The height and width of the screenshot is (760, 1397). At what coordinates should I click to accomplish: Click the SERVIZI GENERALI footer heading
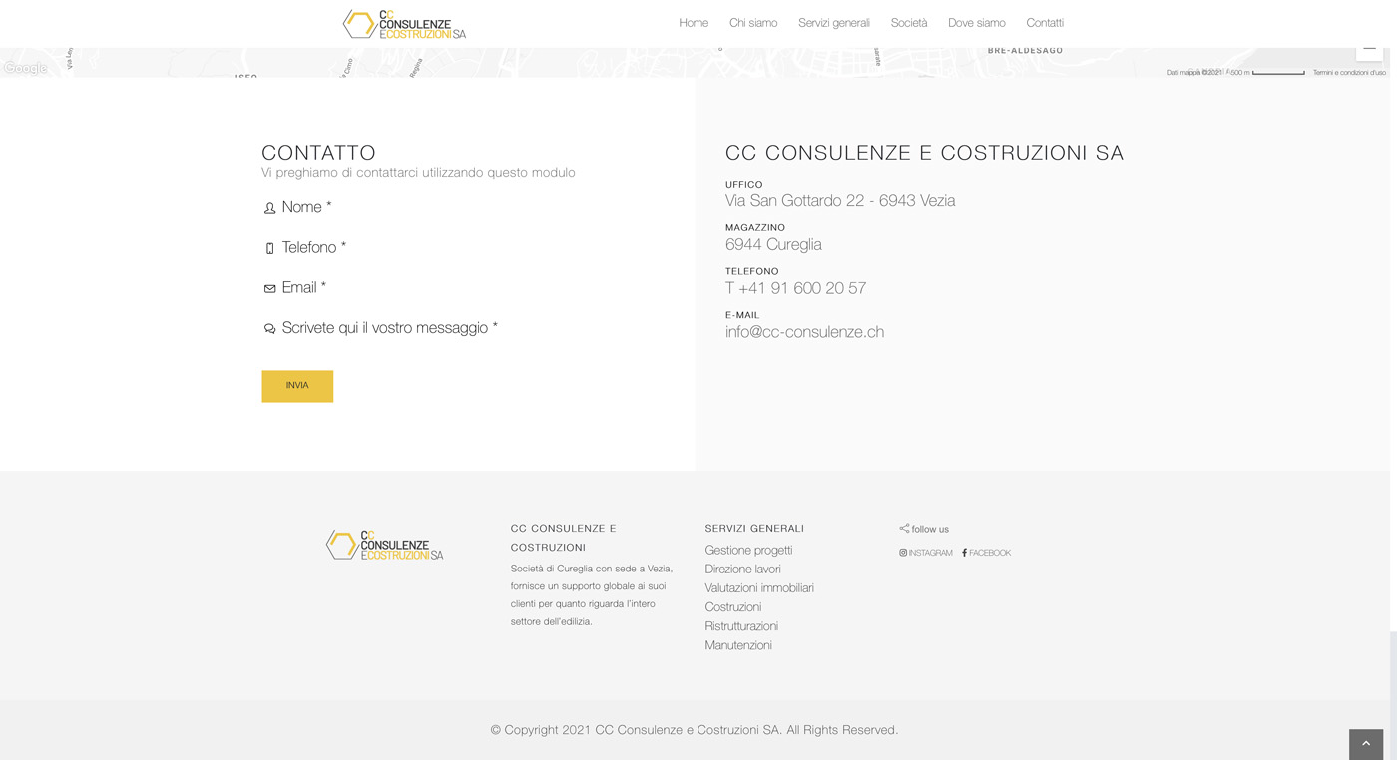coord(754,529)
